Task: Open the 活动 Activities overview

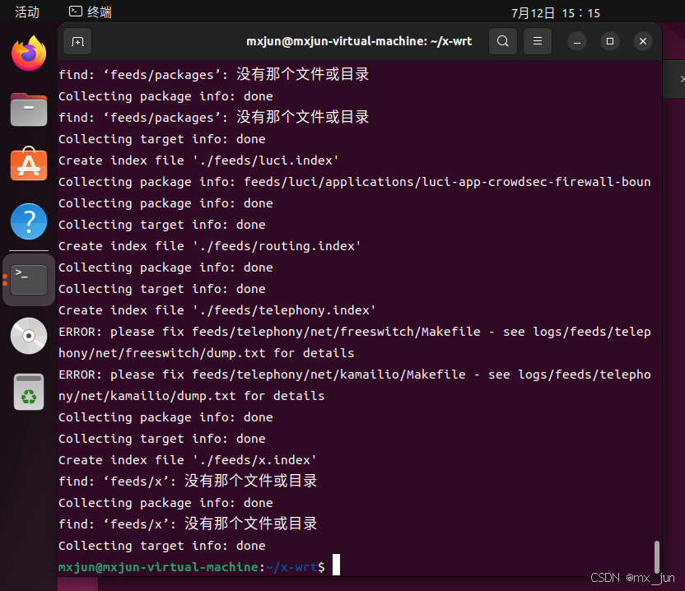Action: [27, 12]
